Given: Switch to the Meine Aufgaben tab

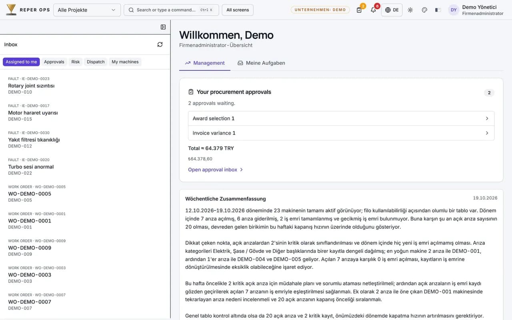Looking at the screenshot, I should (261, 63).
